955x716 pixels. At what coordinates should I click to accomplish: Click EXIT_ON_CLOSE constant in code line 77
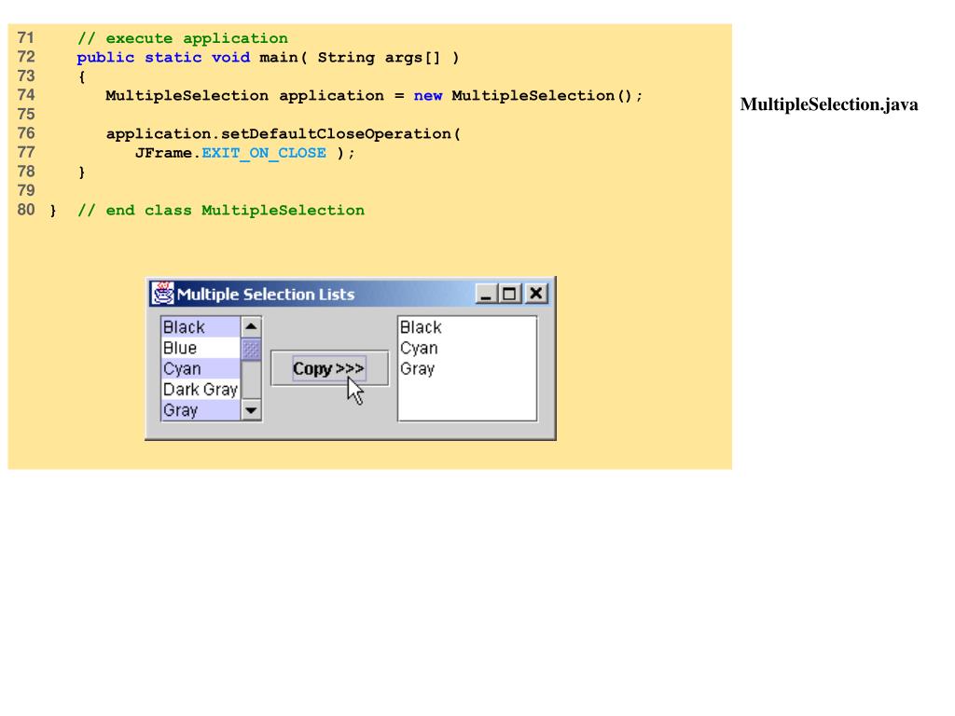click(264, 153)
